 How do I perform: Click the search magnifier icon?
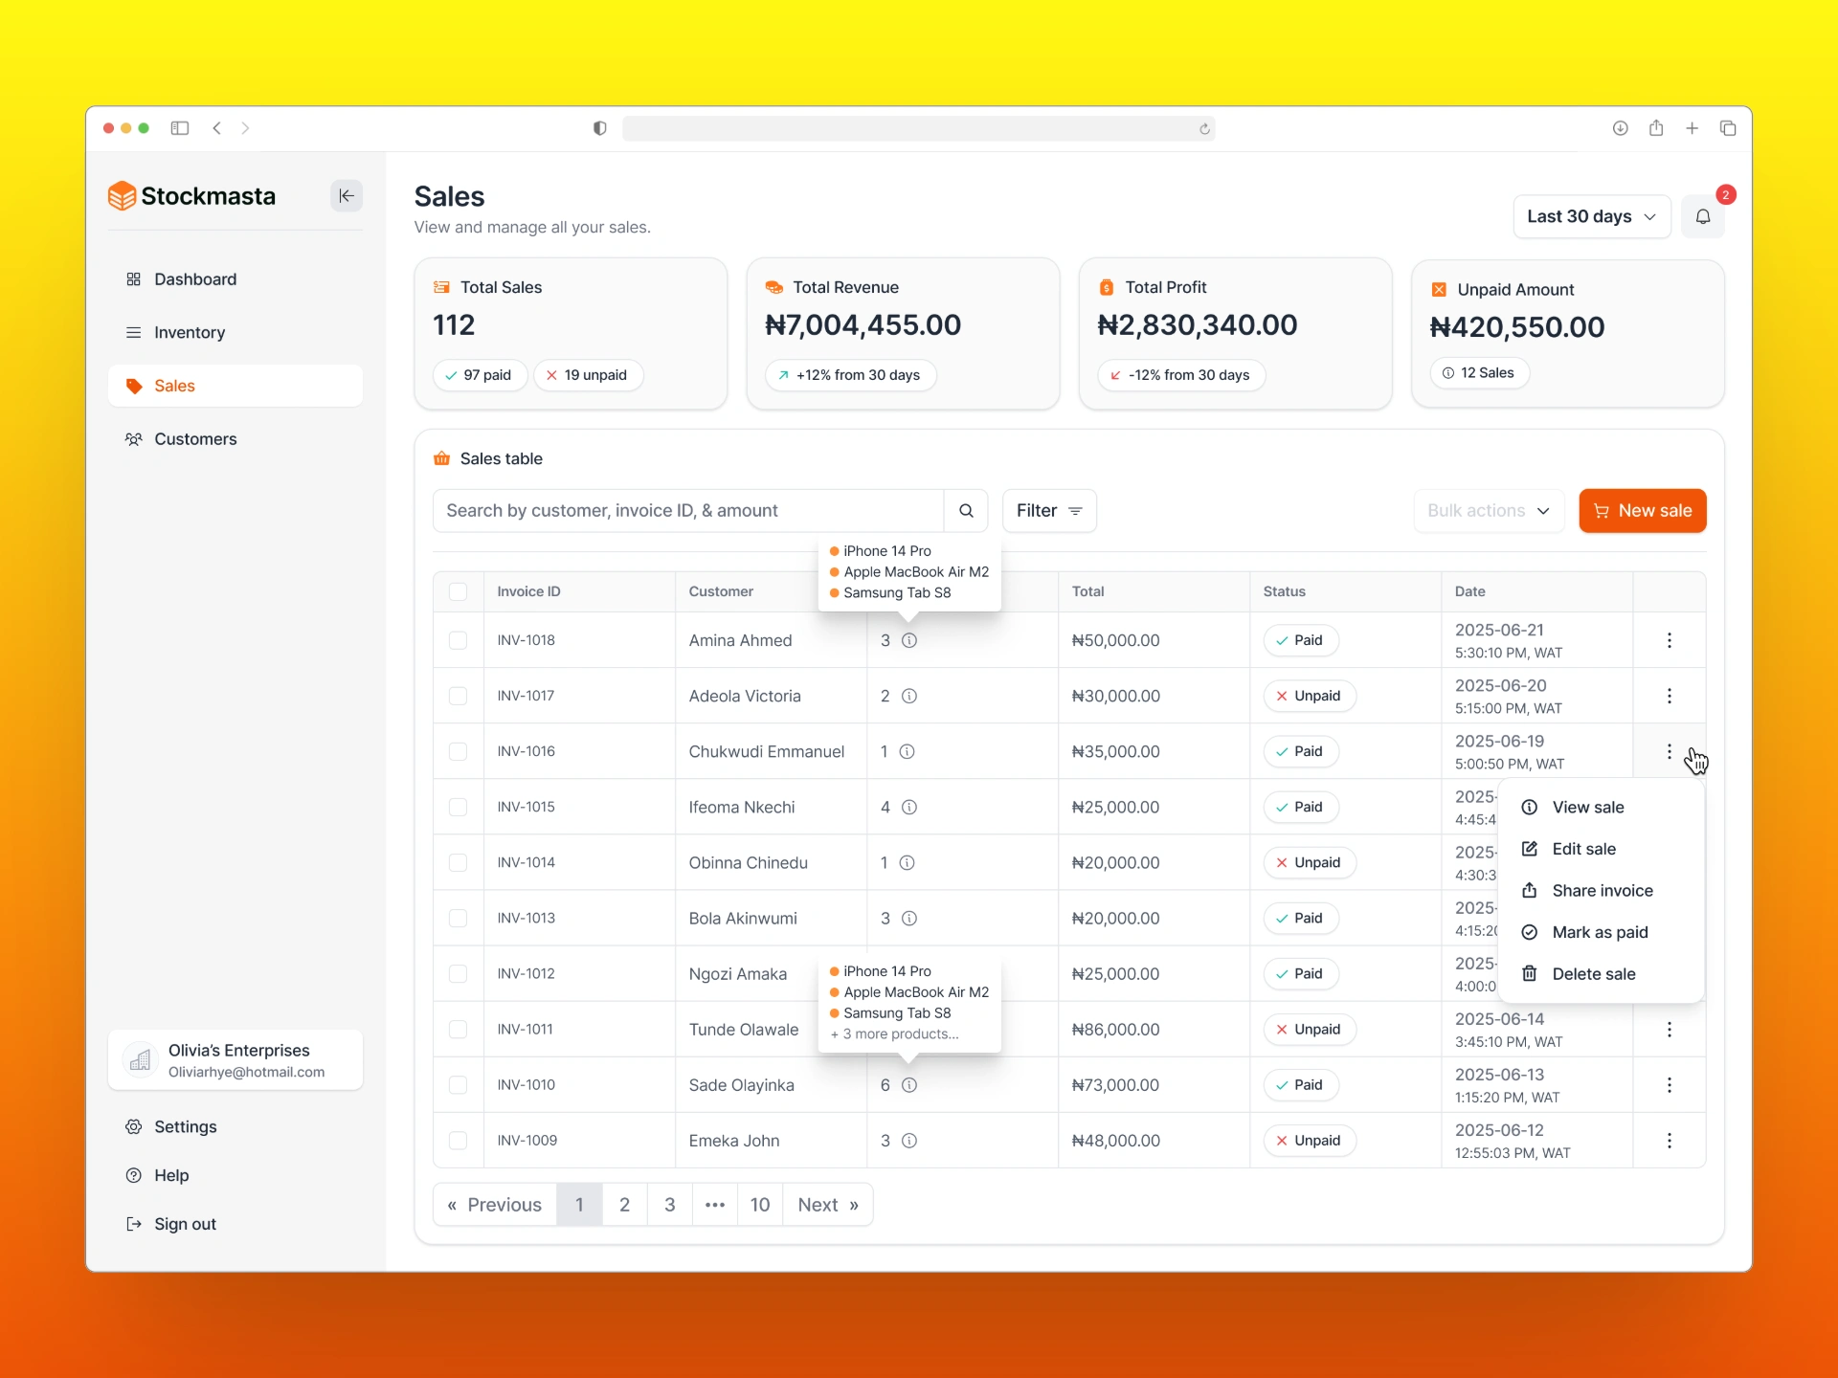[x=966, y=511]
